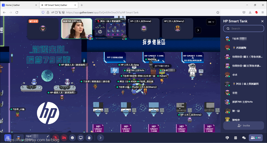The height and width of the screenshot is (143, 267).
Task: Raise your hand
Action: click(89, 138)
